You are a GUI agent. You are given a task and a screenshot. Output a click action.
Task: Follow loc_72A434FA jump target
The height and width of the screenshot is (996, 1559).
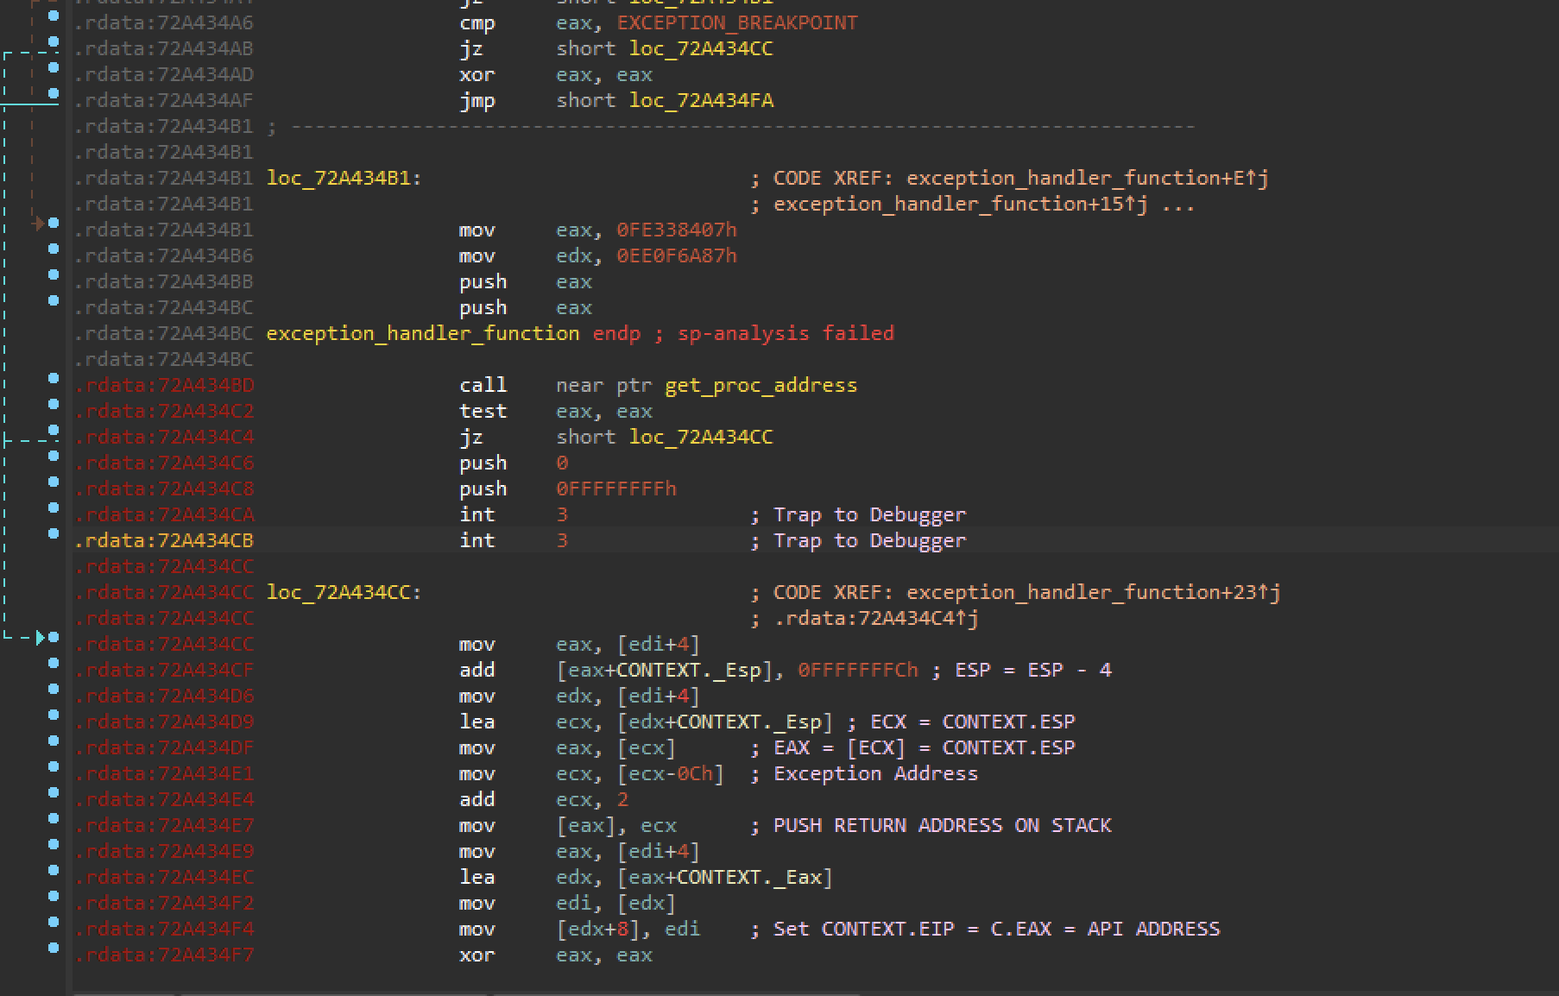pyautogui.click(x=701, y=101)
